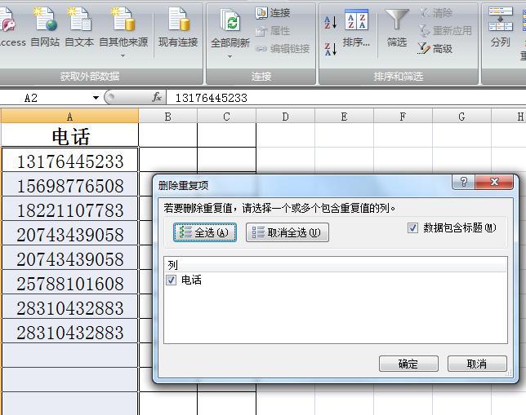The height and width of the screenshot is (415, 526).
Task: Select cell containing 25788101608
Action: coord(69,282)
